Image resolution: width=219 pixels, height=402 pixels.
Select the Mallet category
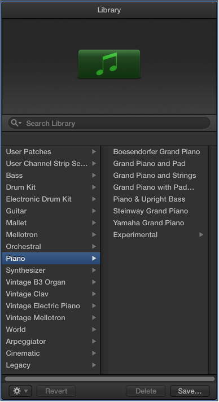click(x=51, y=222)
